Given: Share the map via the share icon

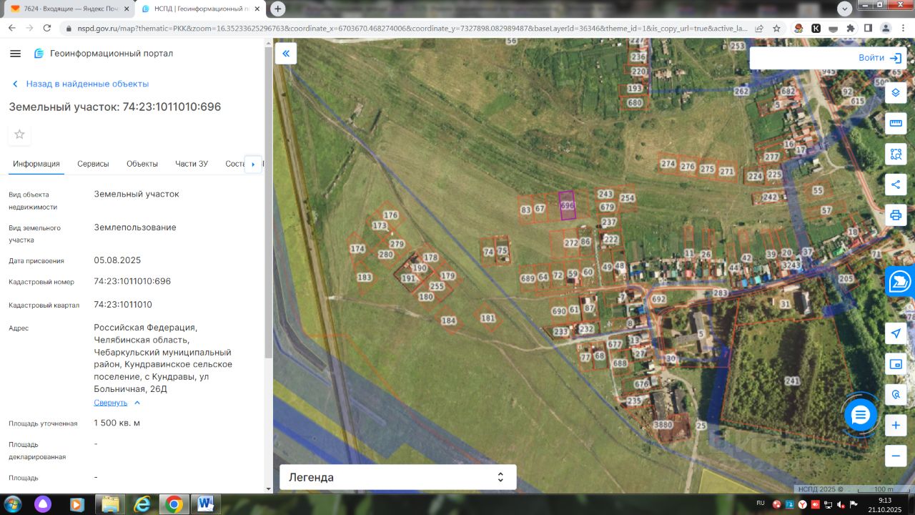Looking at the screenshot, I should (x=896, y=185).
